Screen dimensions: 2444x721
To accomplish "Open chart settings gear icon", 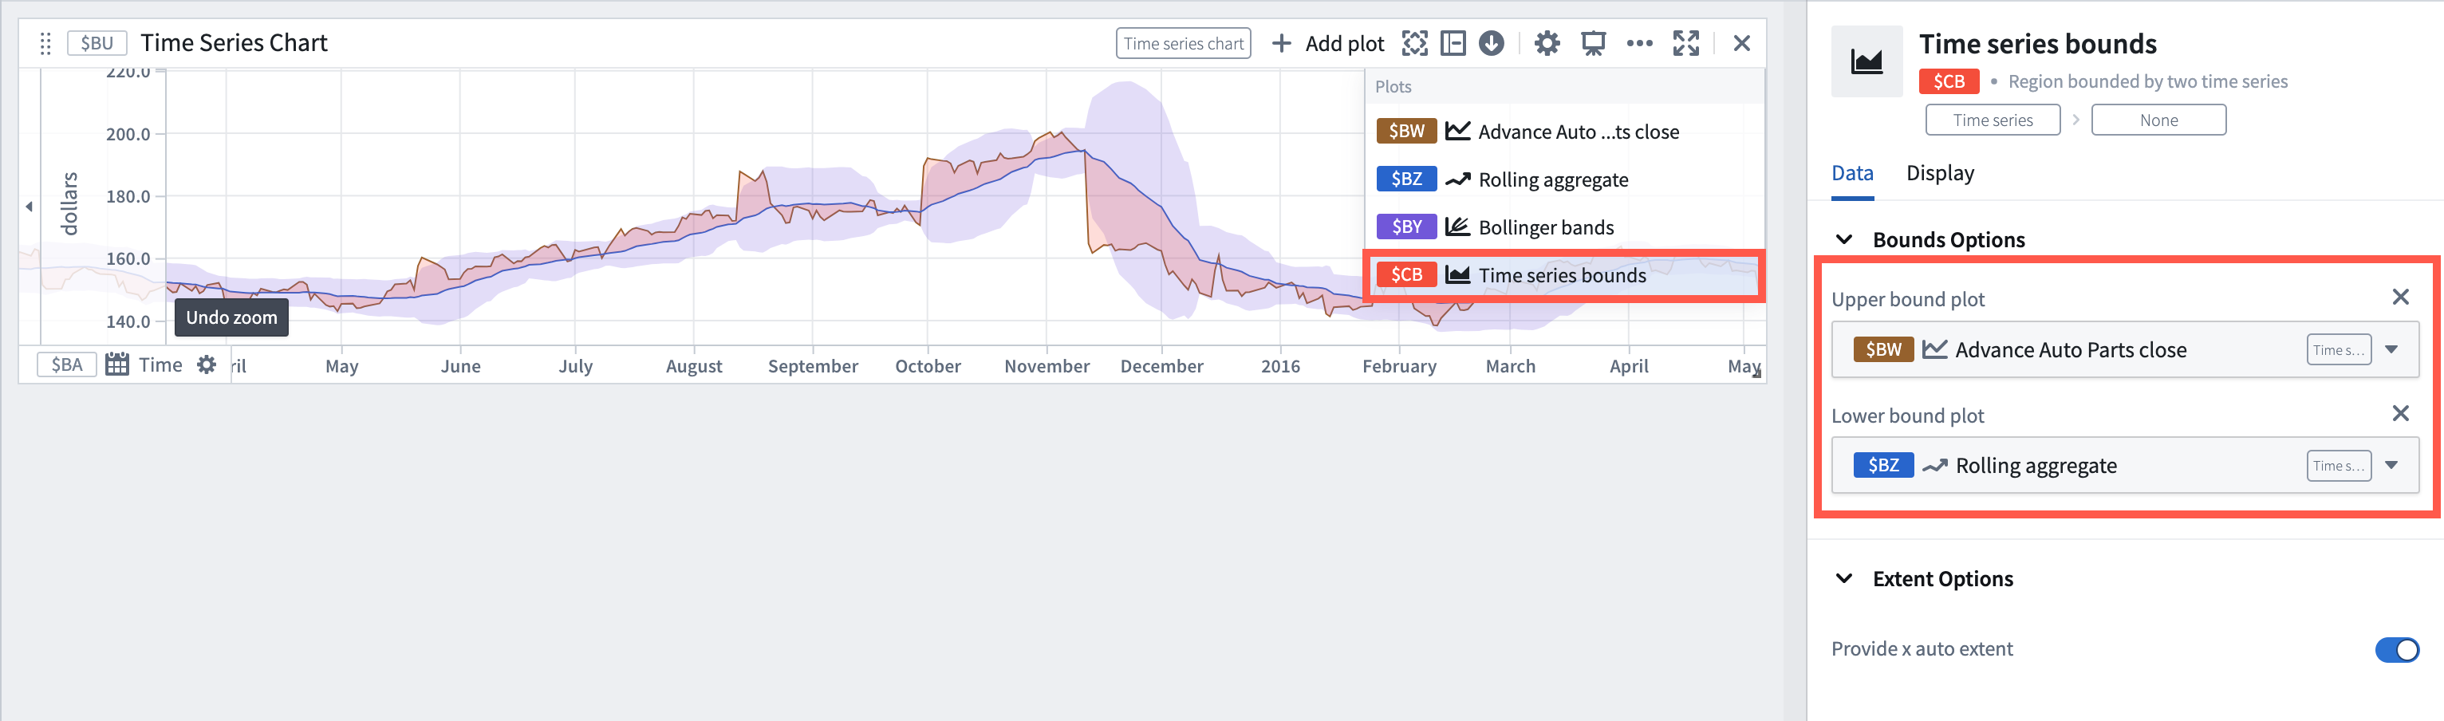I will [1547, 44].
